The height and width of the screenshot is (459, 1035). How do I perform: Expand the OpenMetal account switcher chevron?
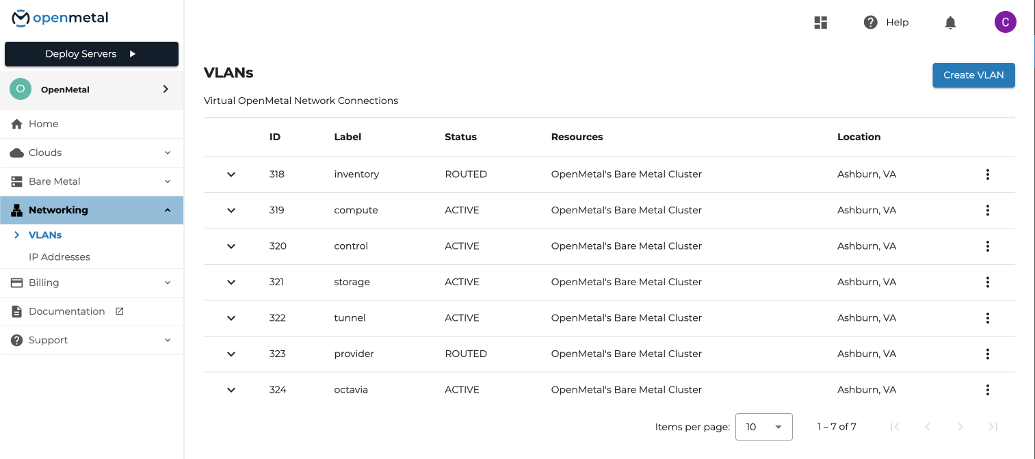pos(164,89)
